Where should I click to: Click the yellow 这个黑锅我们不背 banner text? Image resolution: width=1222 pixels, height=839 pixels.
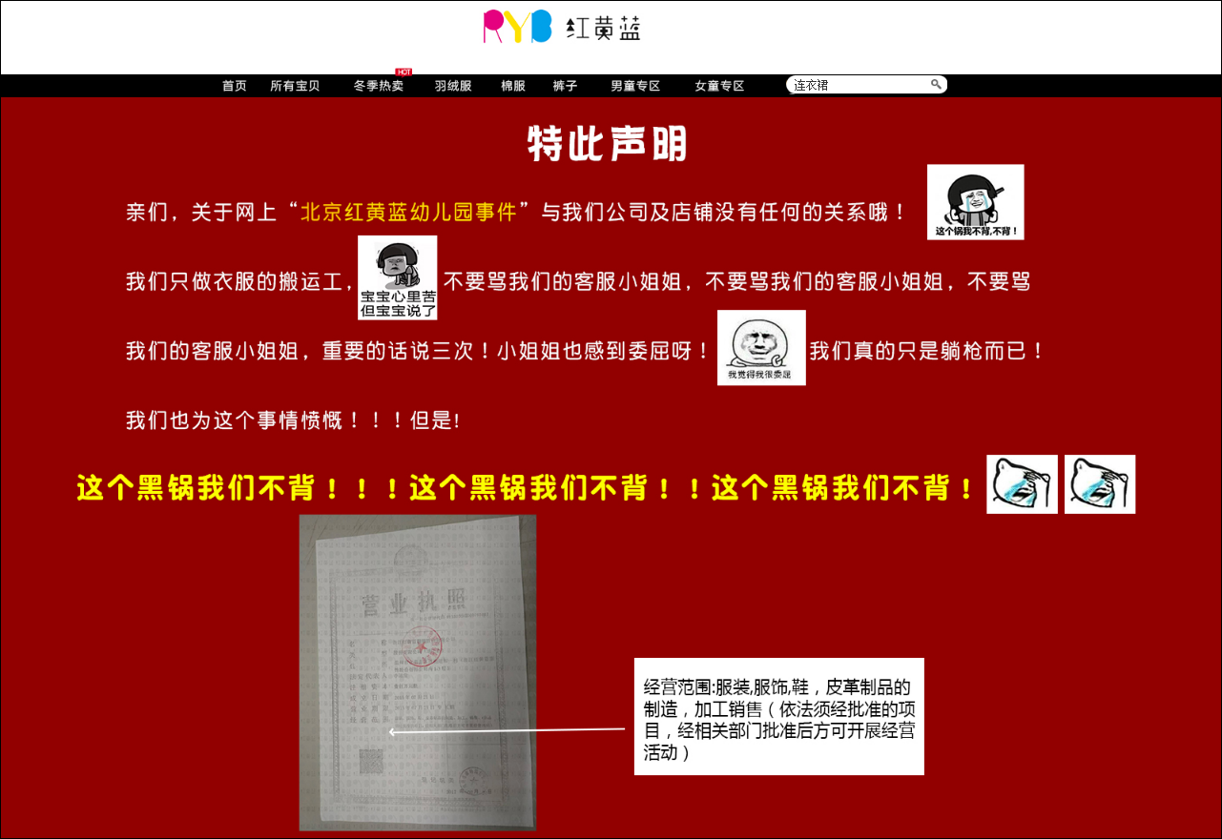pos(526,488)
